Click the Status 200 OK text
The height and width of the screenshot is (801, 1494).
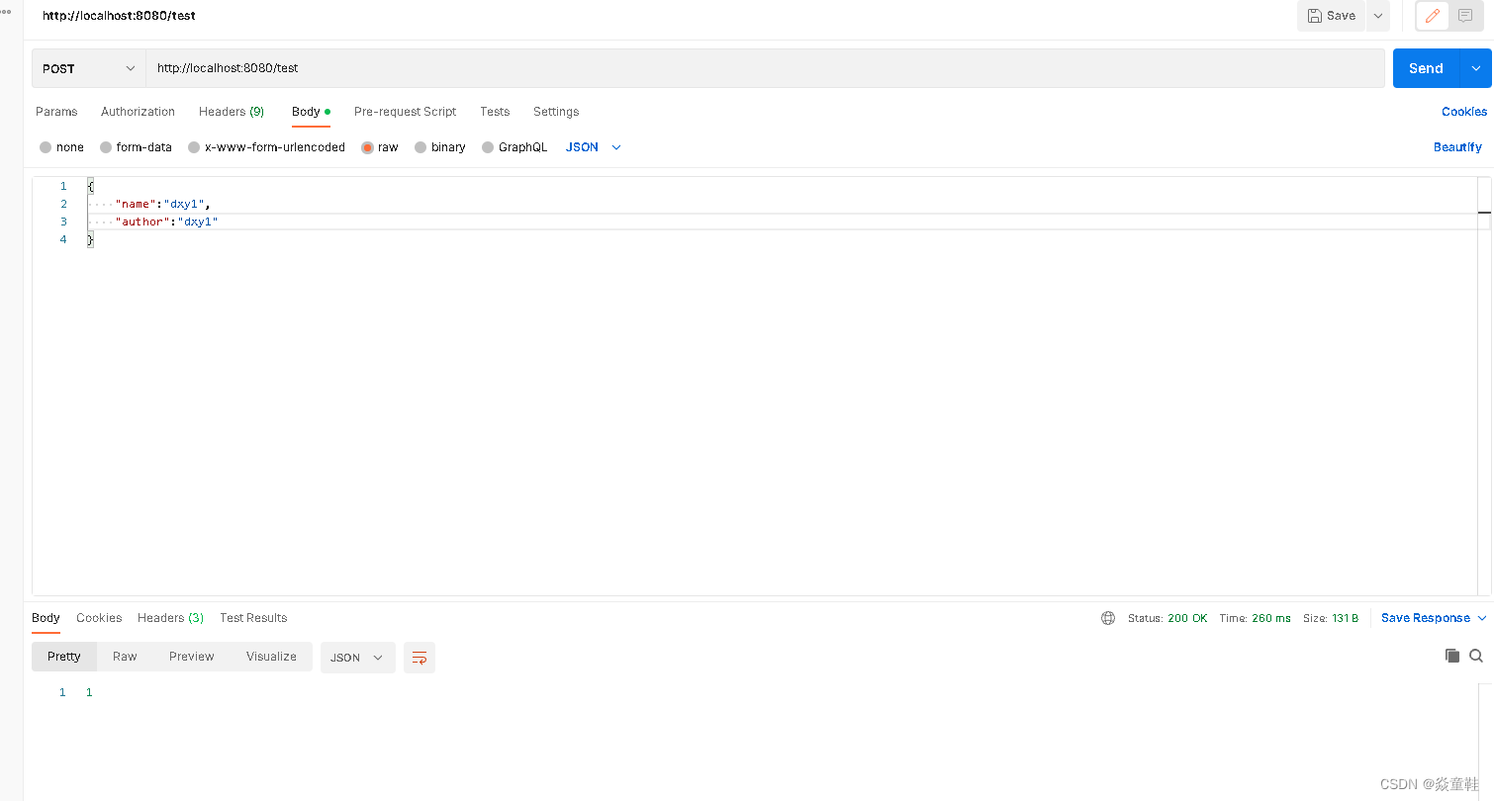1167,618
